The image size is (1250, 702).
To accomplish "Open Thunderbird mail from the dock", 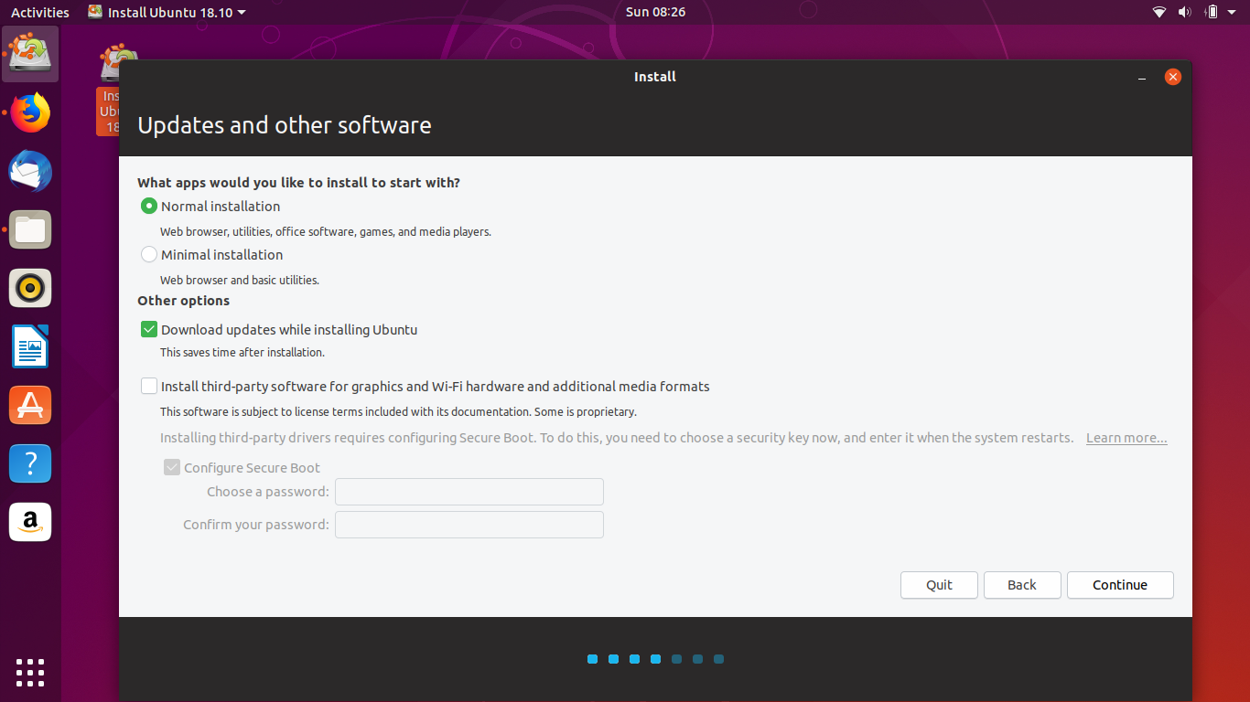I will pos(30,171).
